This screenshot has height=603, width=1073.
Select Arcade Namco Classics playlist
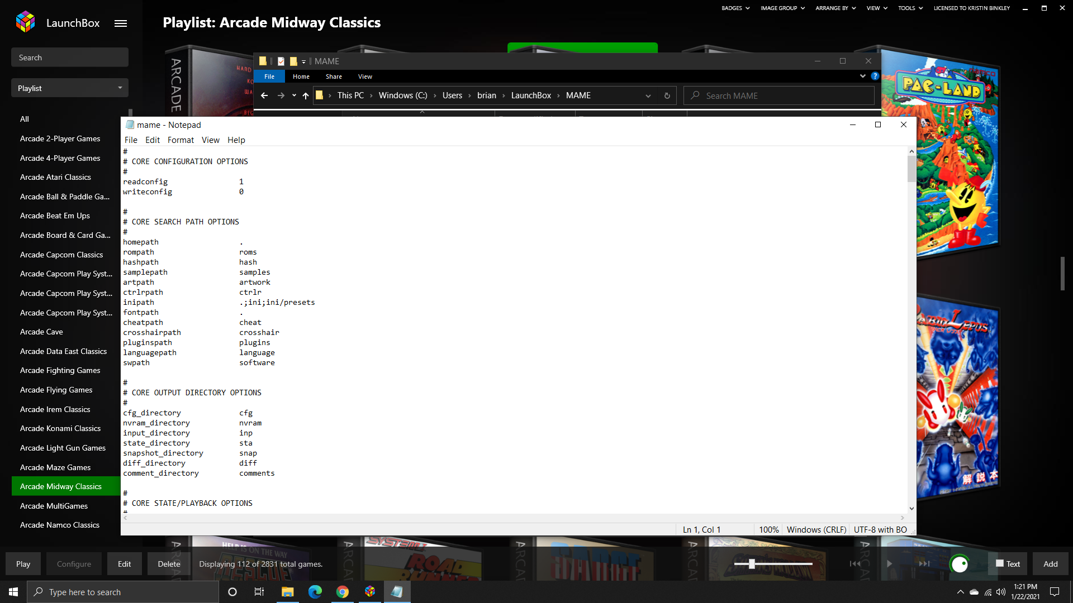[x=60, y=525]
